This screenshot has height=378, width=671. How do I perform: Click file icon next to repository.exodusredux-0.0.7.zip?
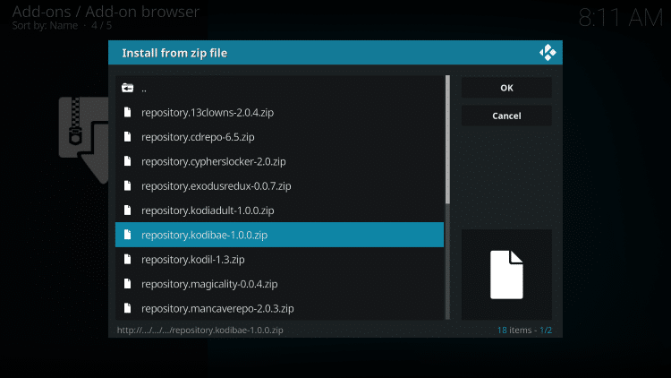point(127,186)
